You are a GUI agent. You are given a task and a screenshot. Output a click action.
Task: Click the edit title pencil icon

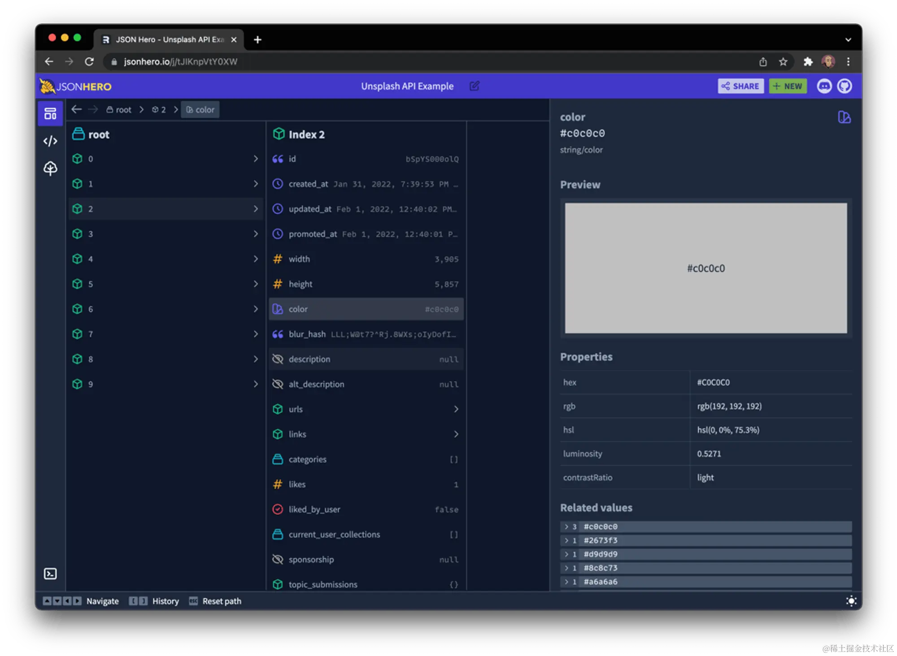[475, 86]
